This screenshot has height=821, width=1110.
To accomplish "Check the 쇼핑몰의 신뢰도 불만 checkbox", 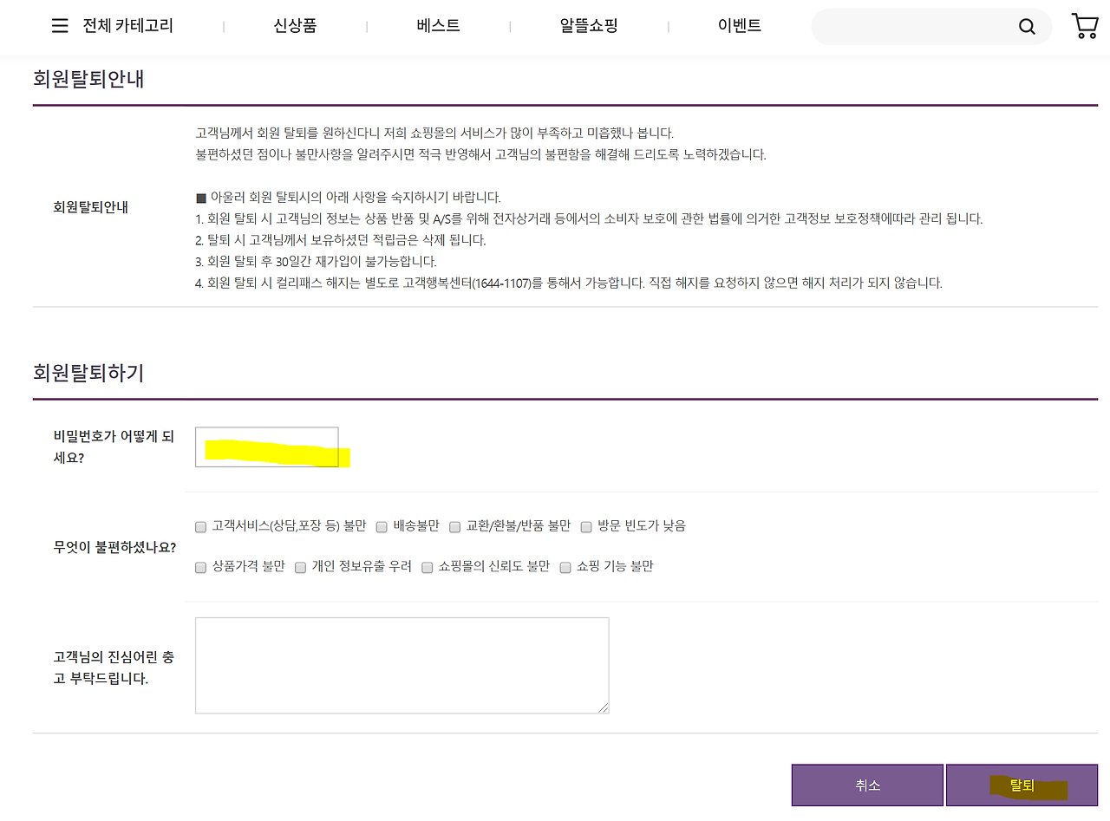I will [427, 567].
